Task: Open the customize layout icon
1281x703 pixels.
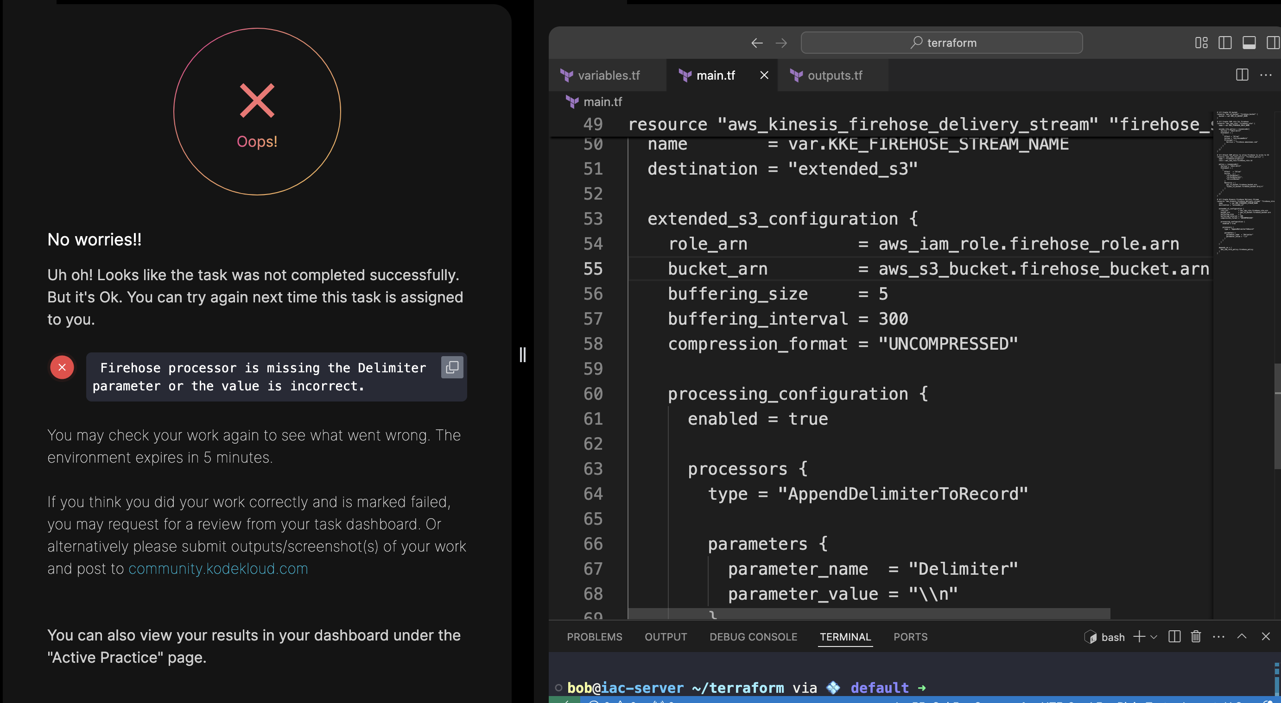Action: click(1201, 43)
